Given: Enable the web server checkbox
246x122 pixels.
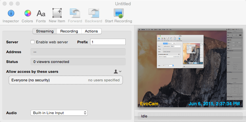Looking at the screenshot, I should pos(32,42).
